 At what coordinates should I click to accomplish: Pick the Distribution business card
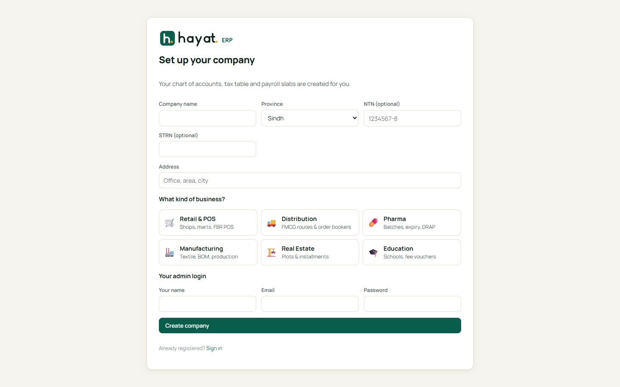[310, 223]
